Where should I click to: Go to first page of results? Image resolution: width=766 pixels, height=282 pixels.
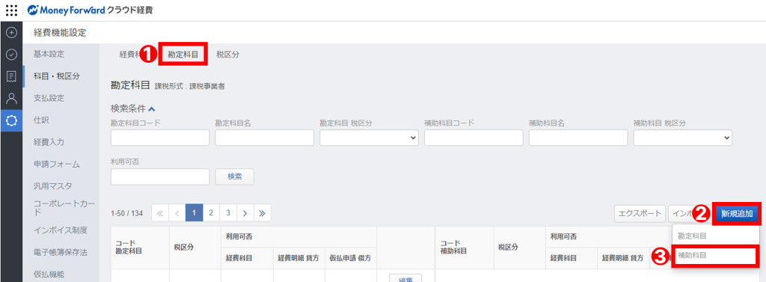(x=160, y=213)
